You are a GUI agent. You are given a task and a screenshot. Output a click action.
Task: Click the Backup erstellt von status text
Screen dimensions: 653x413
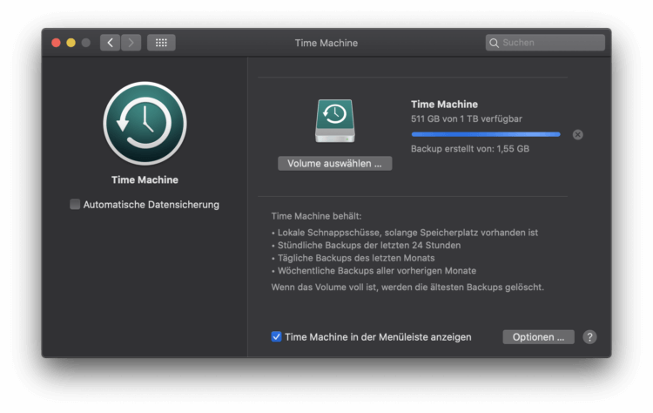[469, 149]
